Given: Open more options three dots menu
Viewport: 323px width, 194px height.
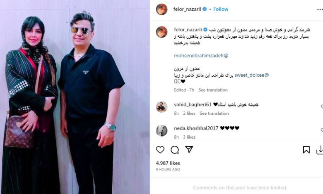Looking at the screenshot, I should click(x=320, y=9).
